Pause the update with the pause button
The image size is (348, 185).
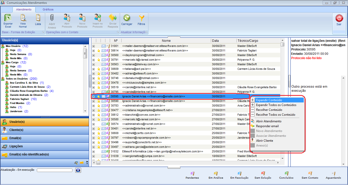click(78, 170)
